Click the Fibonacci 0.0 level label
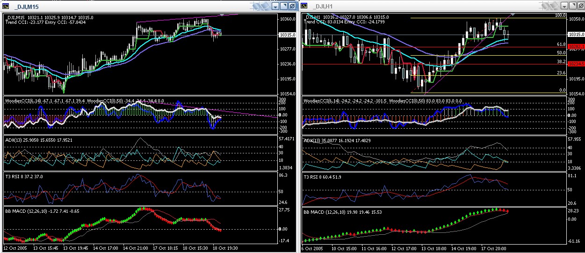585x253 pixels. pyautogui.click(x=563, y=90)
